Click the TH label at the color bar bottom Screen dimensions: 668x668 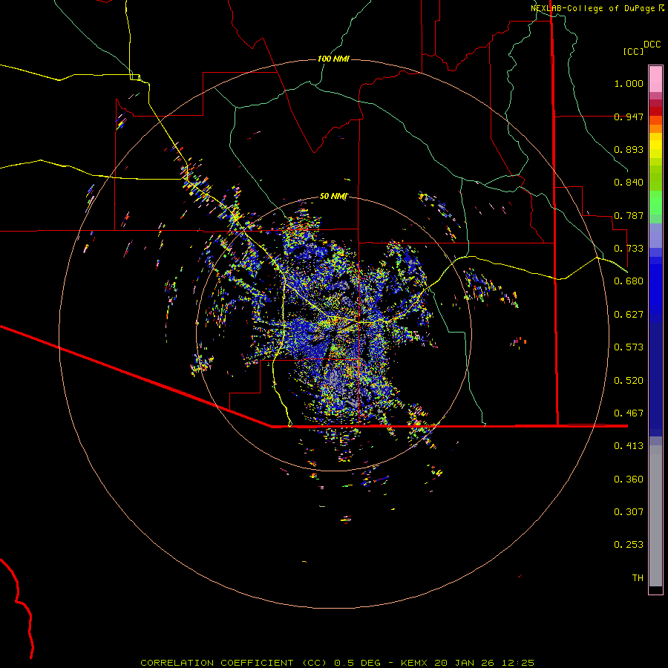click(638, 578)
